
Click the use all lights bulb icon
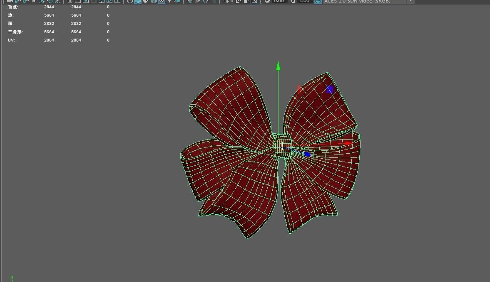click(x=169, y=1)
